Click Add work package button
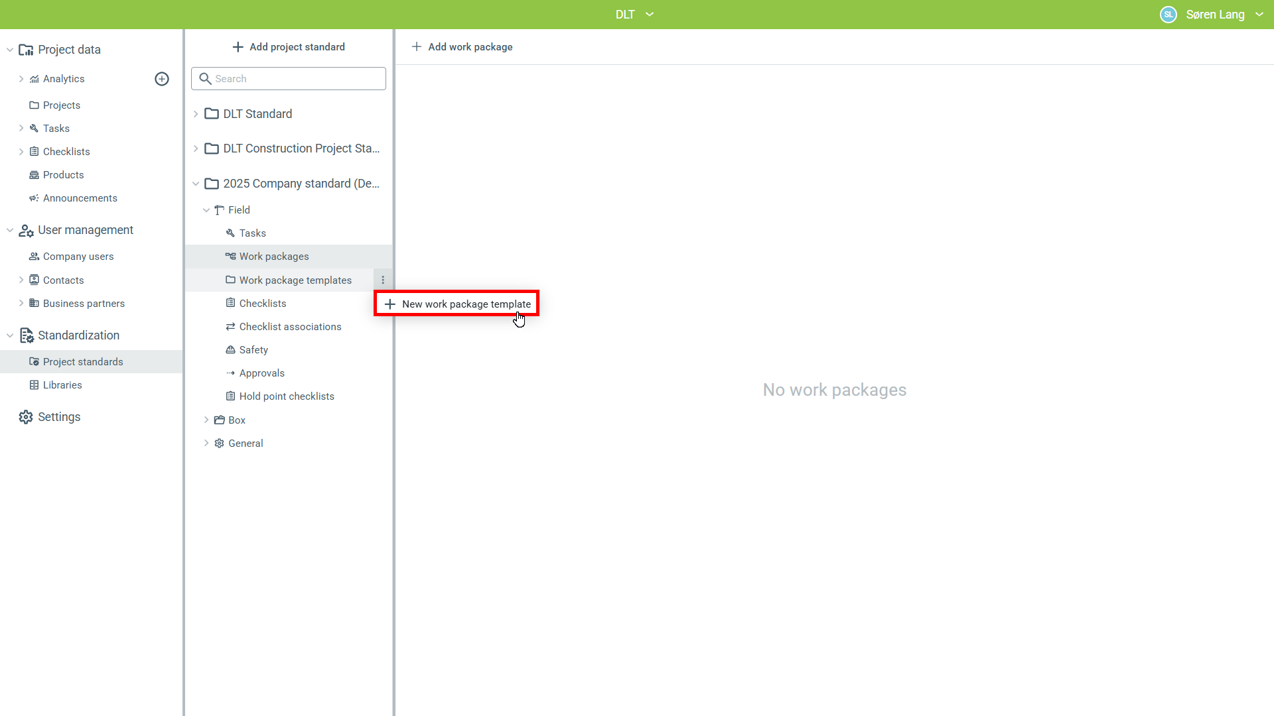 coord(462,47)
